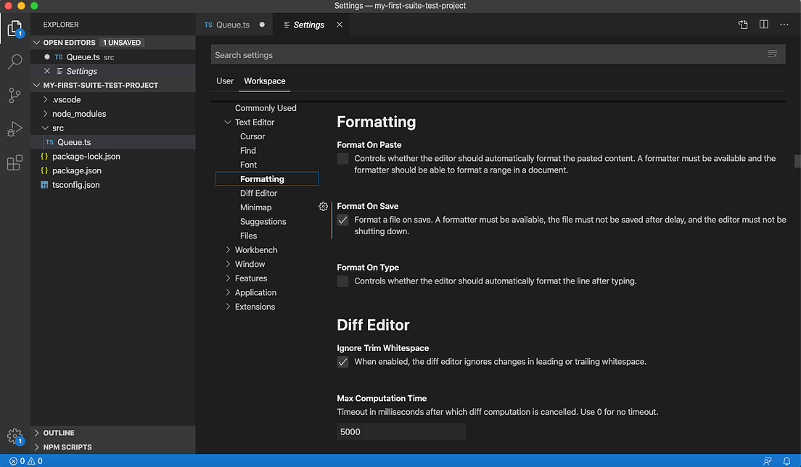Close Settings in Open Editors list

(47, 71)
